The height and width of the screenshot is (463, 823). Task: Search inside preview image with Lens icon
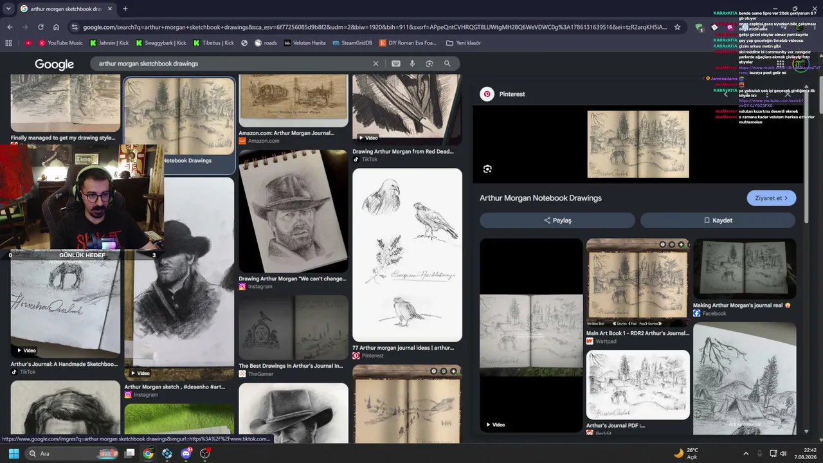click(x=487, y=169)
